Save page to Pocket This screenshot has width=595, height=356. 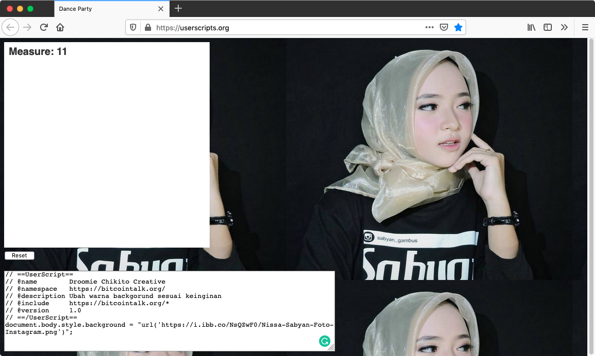pos(443,27)
